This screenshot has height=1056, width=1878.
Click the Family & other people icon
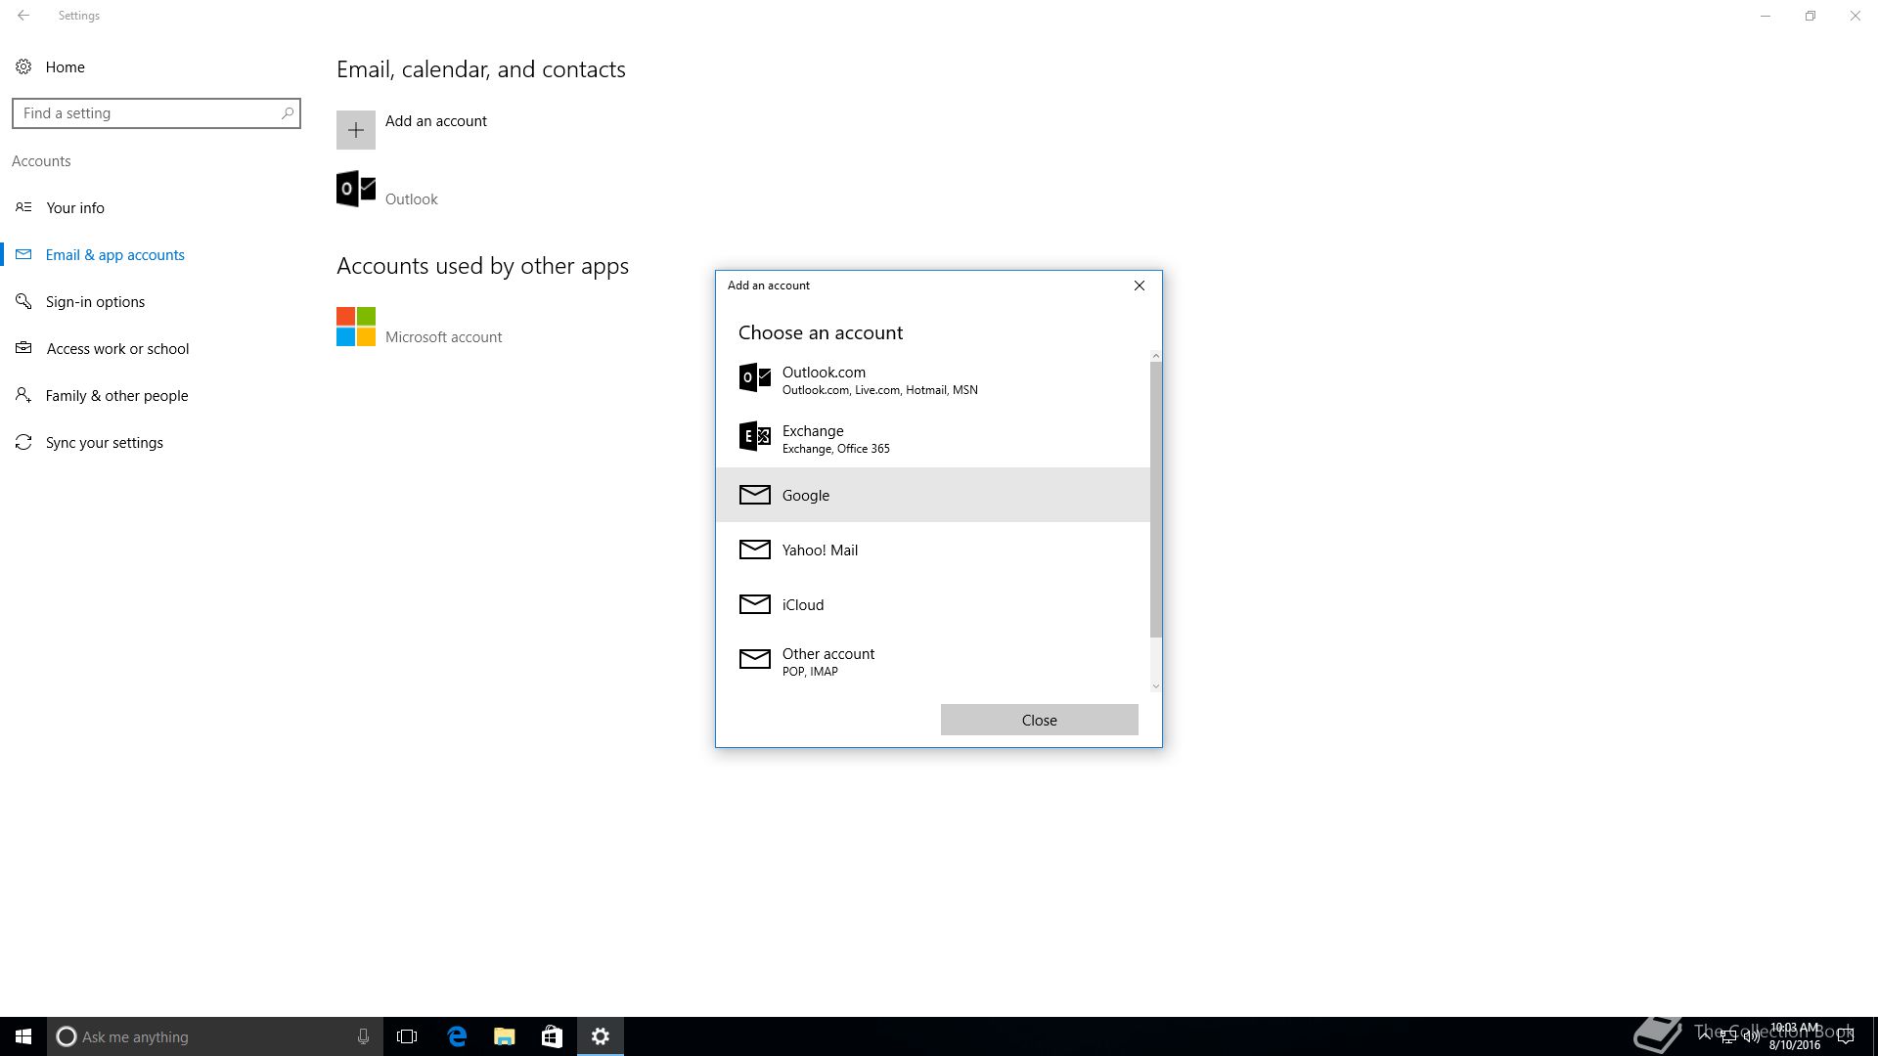tap(23, 395)
